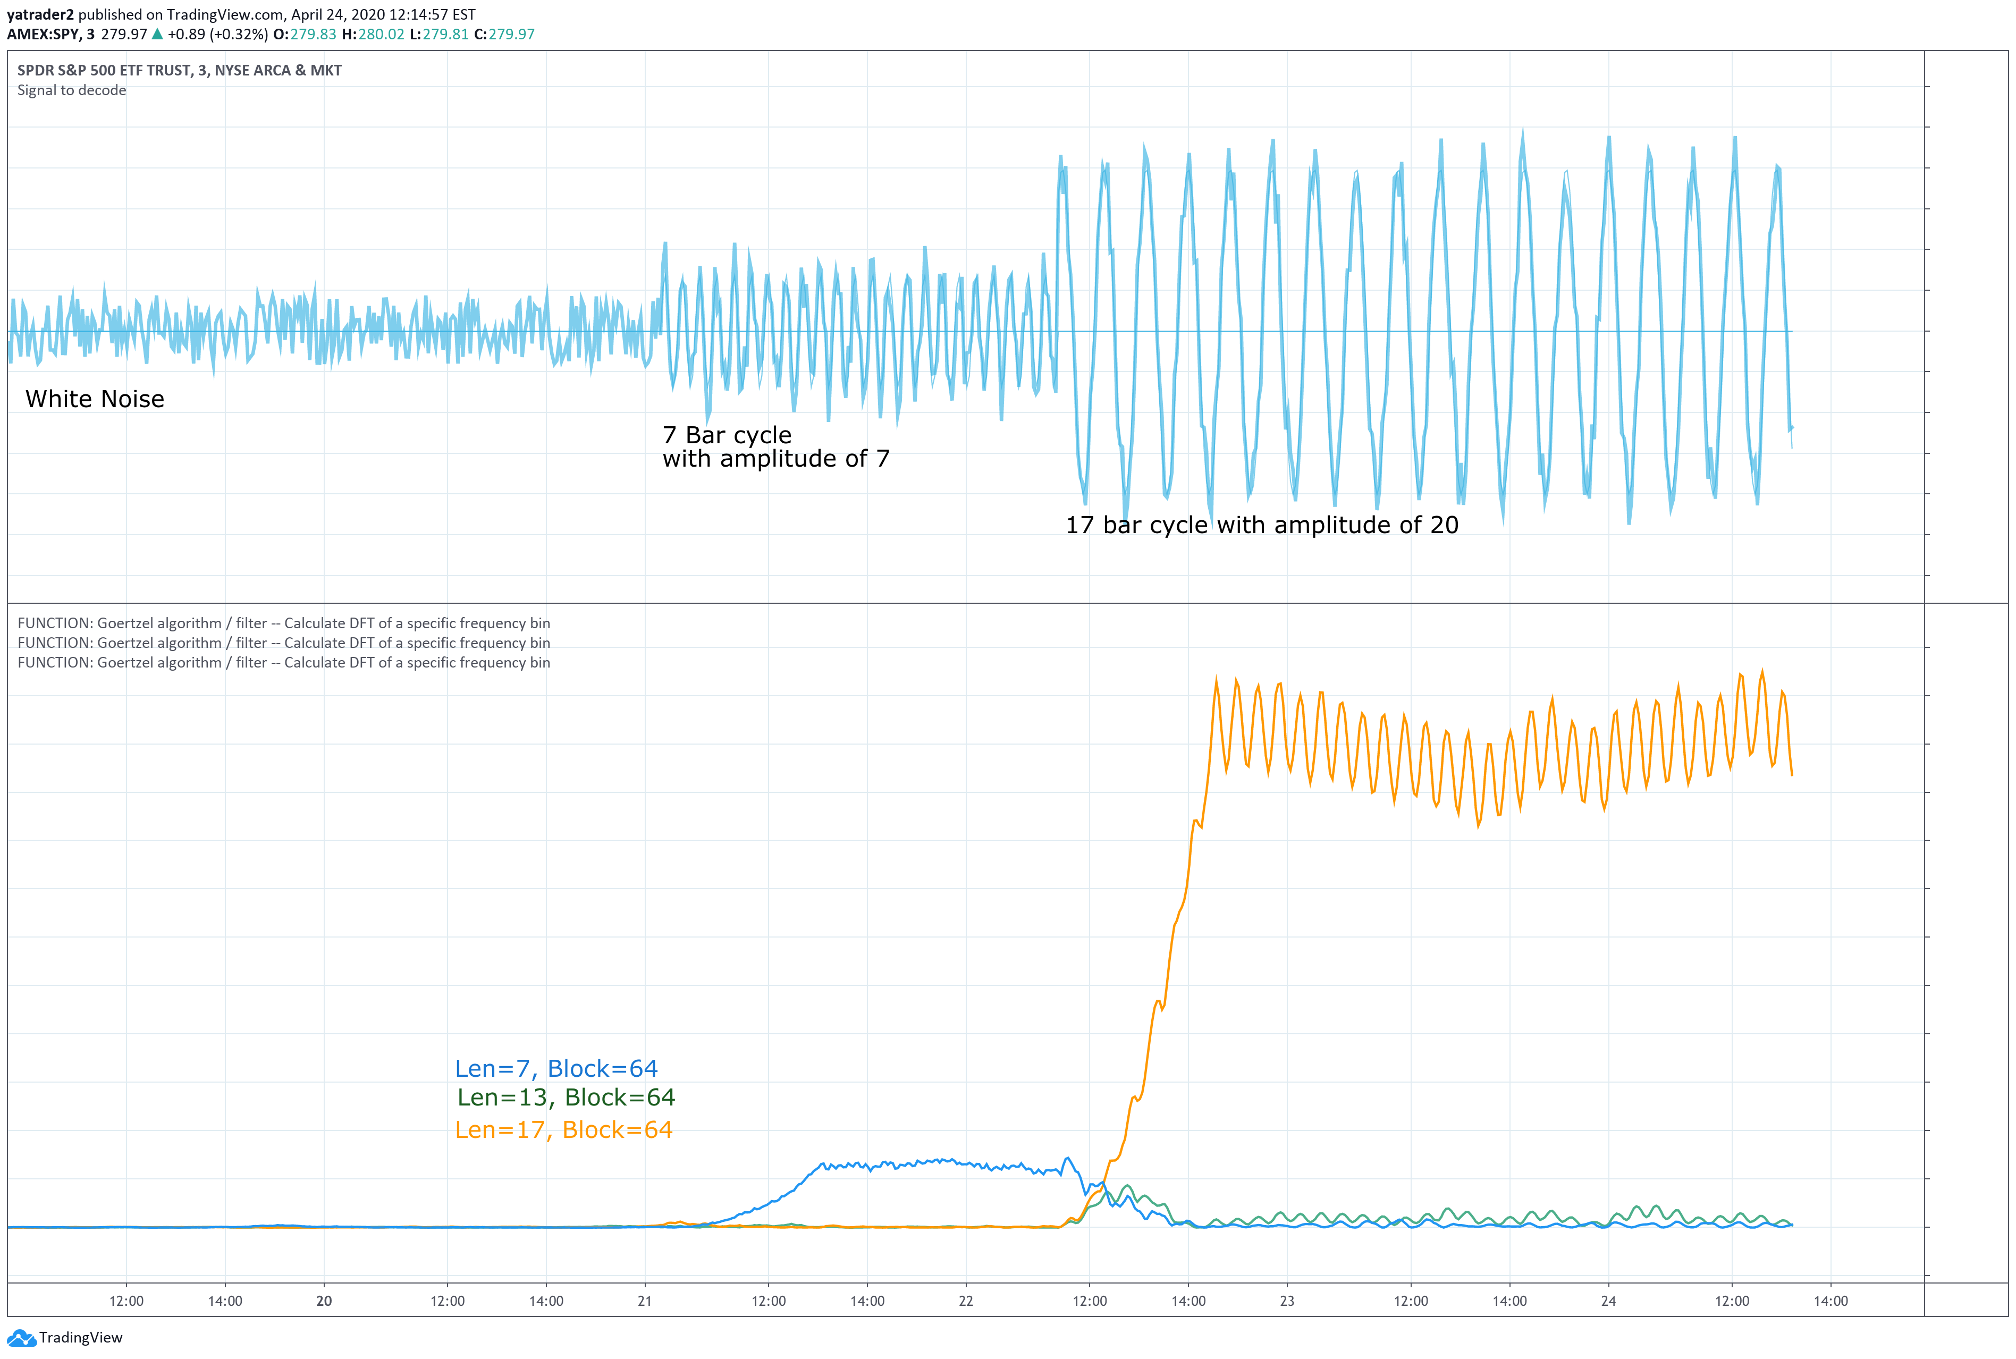Click the '21' date label on time axis
2016x1359 pixels.
[x=645, y=1301]
